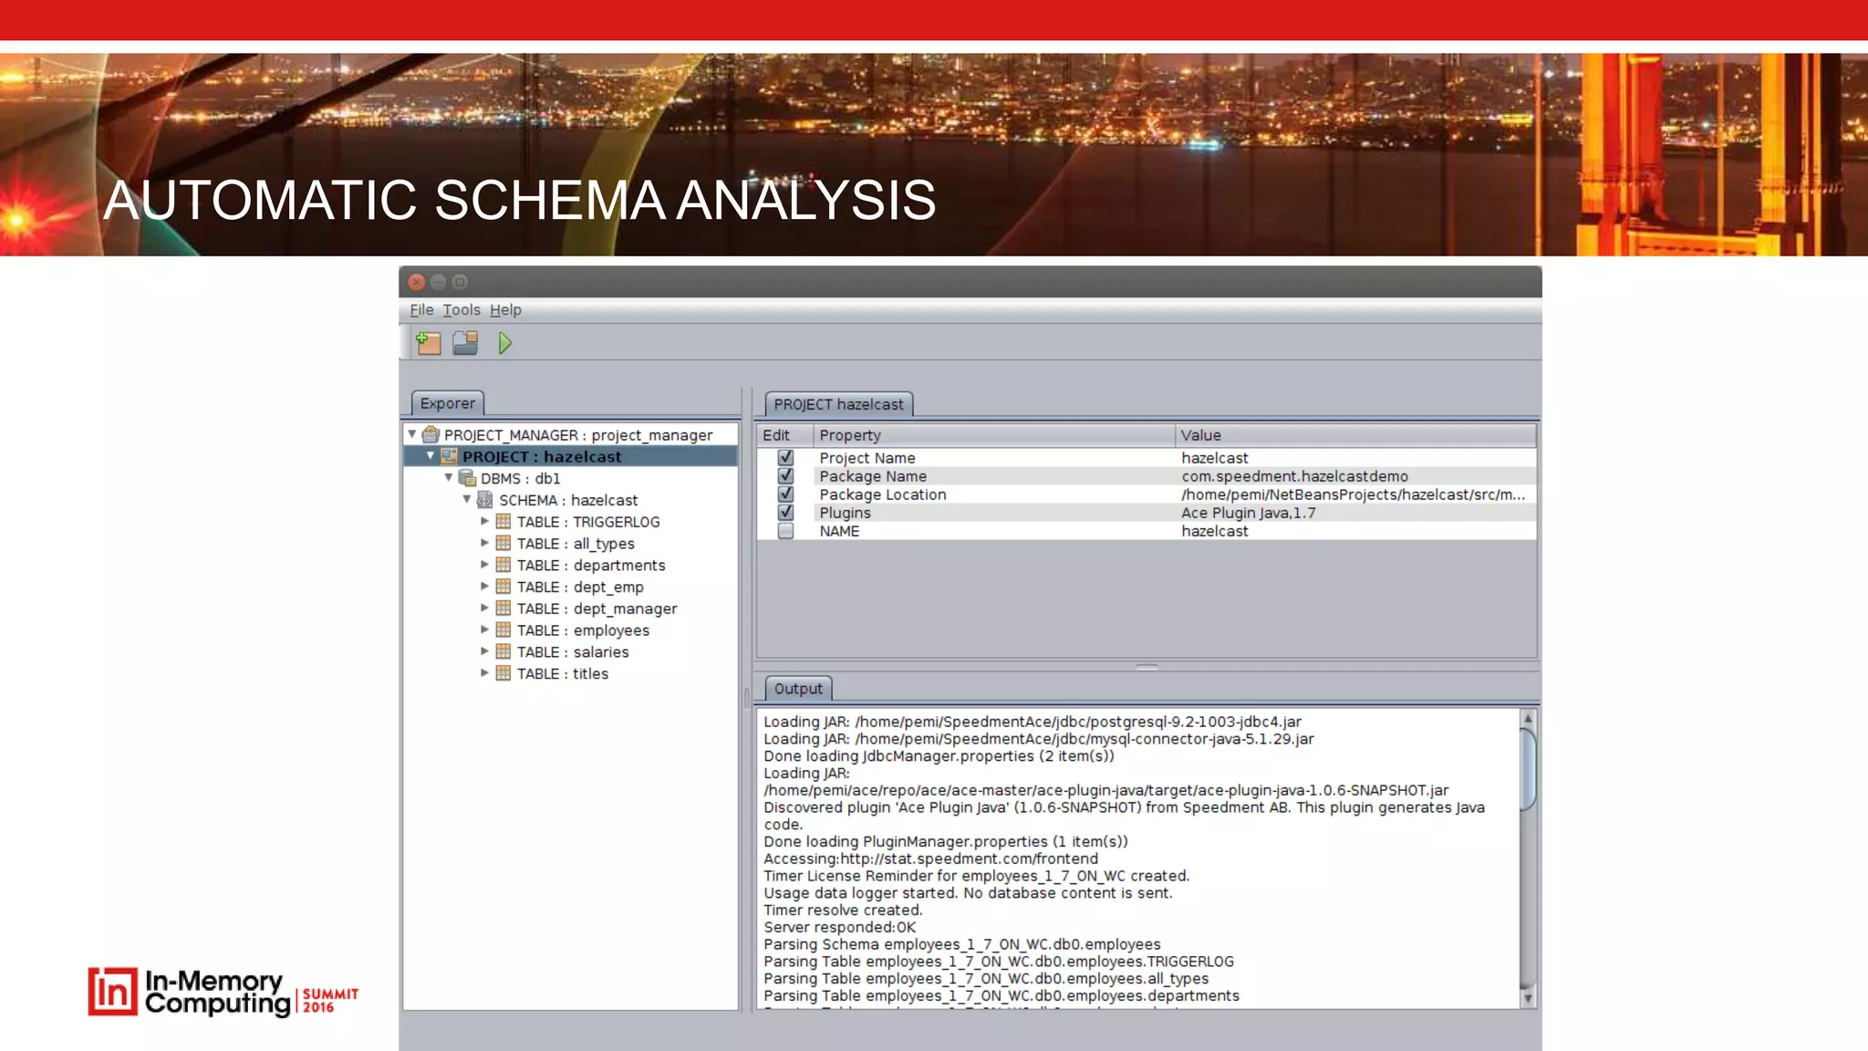Click the DBMS db1 database icon
1868x1051 pixels.
[x=467, y=478]
